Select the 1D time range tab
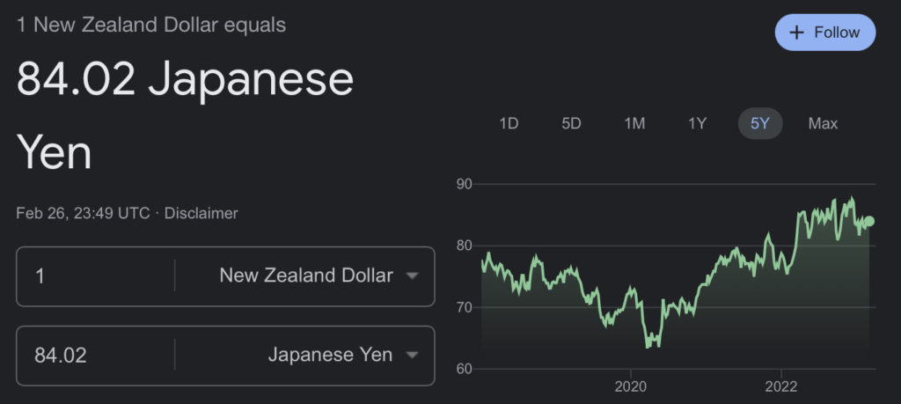Viewport: 901px width, 404px height. pos(509,123)
